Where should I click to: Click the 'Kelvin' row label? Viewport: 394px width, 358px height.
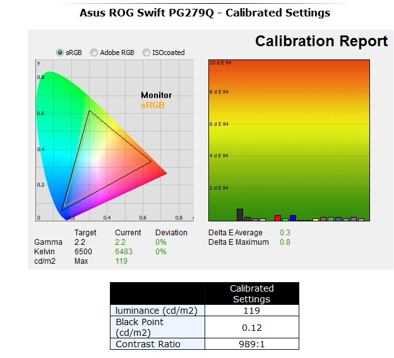[x=44, y=252]
